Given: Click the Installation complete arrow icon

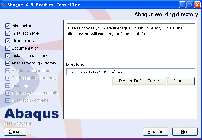Looking at the screenshot, I should [x=8, y=100].
